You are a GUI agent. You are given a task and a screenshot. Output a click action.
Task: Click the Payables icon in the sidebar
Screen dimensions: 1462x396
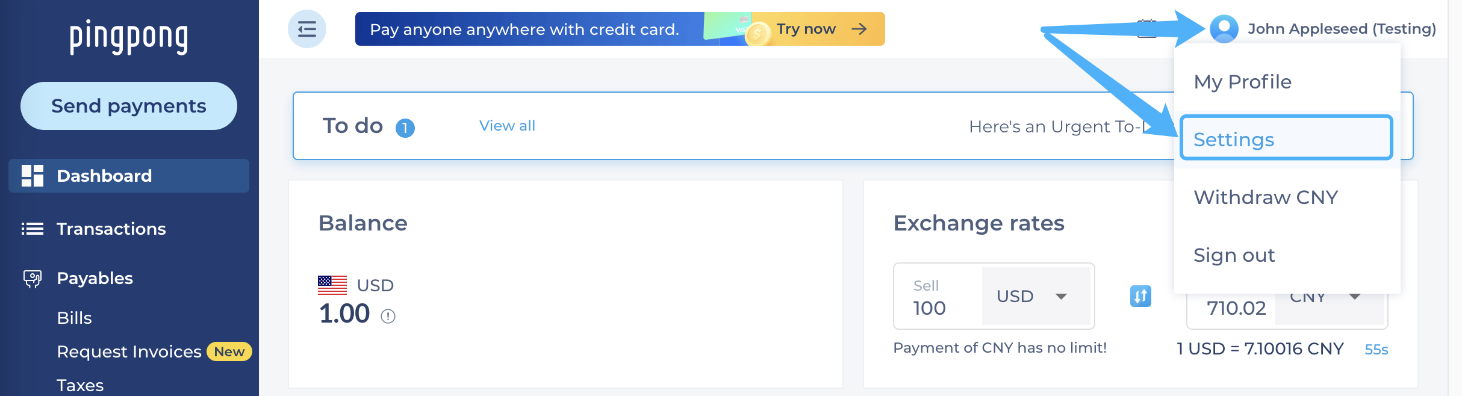(31, 278)
